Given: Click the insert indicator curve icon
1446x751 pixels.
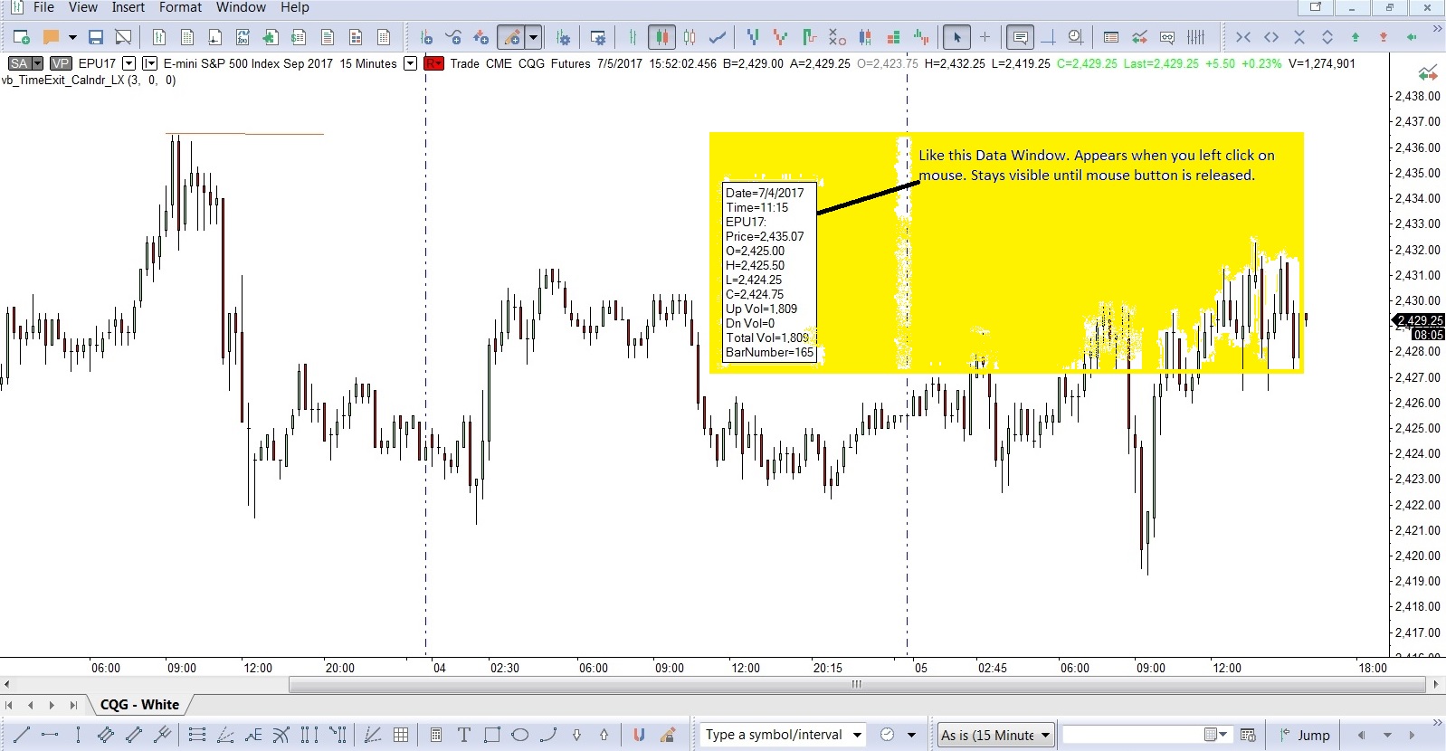Looking at the screenshot, I should point(453,37).
